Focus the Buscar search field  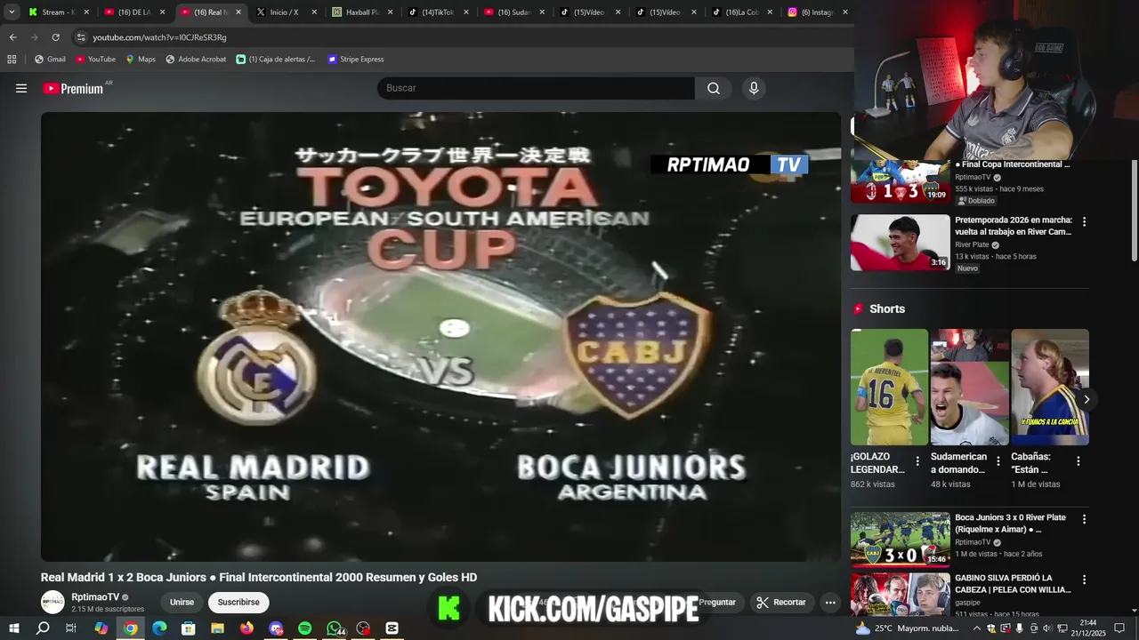point(536,88)
